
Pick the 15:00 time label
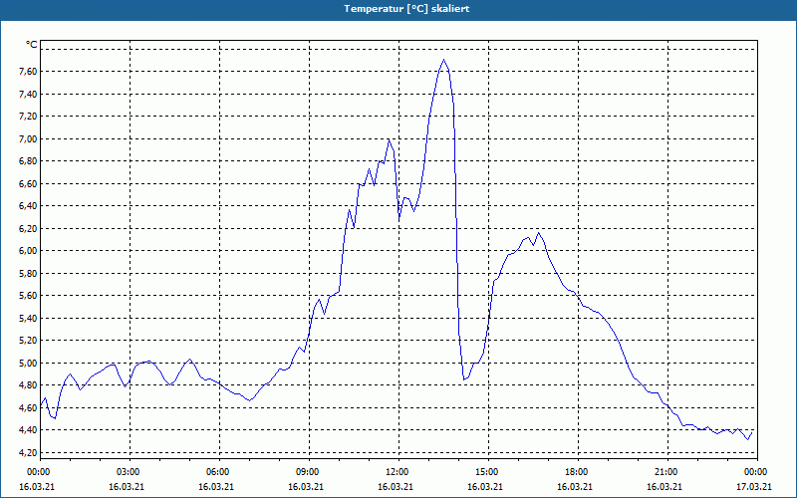pos(487,472)
